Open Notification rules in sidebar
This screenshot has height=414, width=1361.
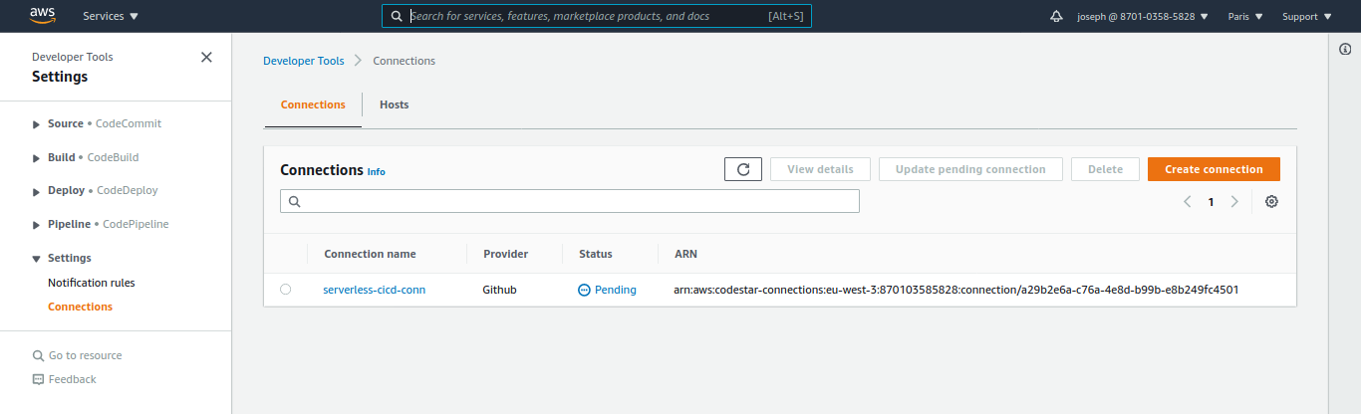click(91, 283)
